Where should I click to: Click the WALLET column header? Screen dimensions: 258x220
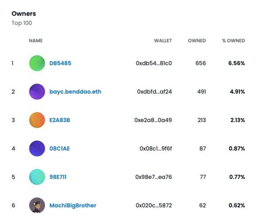point(163,40)
